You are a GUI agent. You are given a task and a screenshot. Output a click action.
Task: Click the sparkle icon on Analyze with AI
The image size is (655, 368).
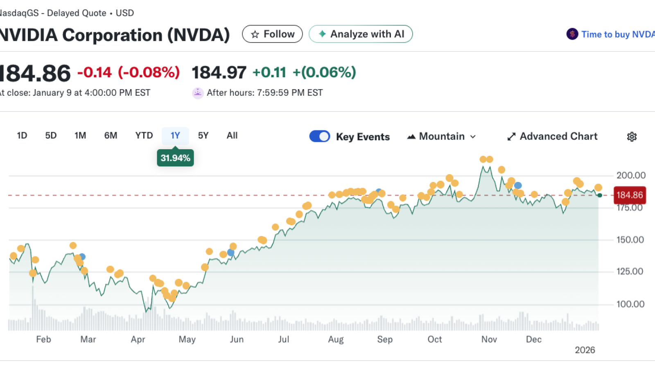[x=322, y=34]
